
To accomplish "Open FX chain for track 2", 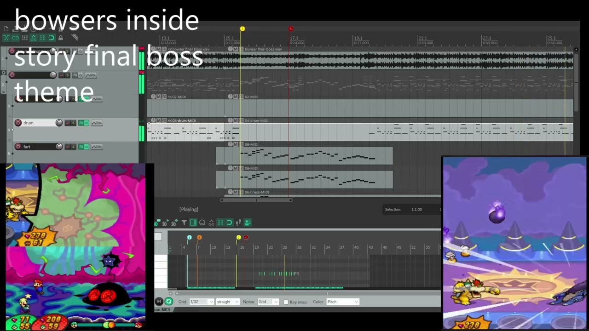I will (75, 75).
